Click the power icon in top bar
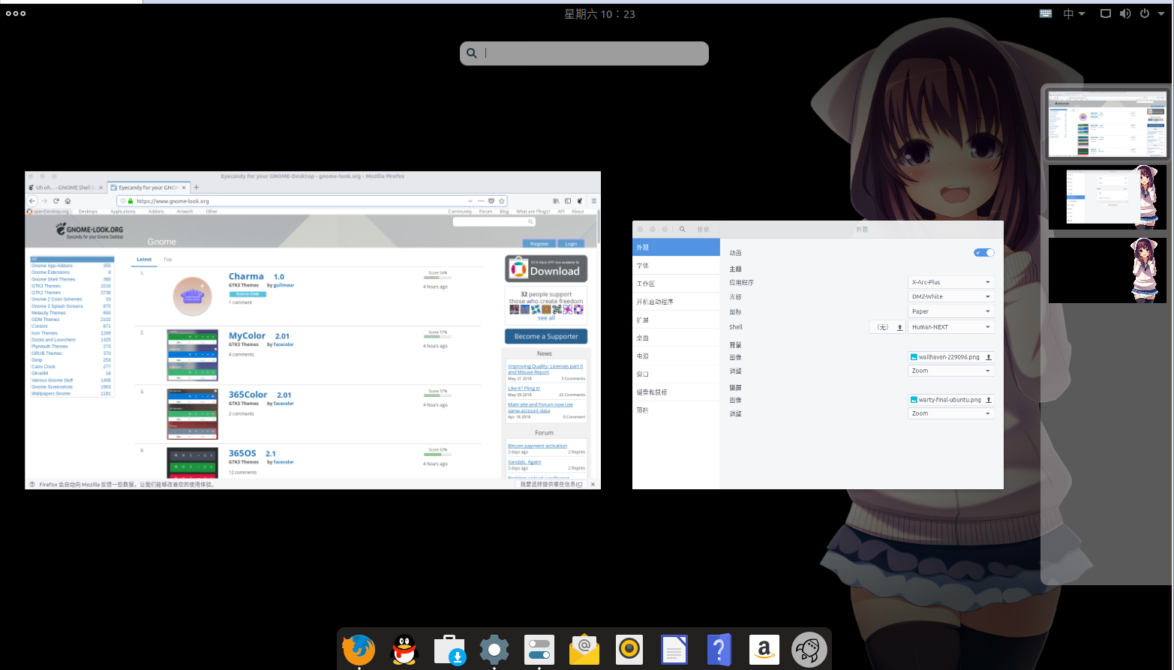 pos(1145,14)
